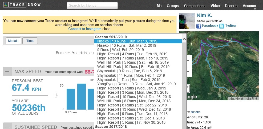Click Connect to Instagram link
This screenshot has width=263, height=129.
click(85, 29)
